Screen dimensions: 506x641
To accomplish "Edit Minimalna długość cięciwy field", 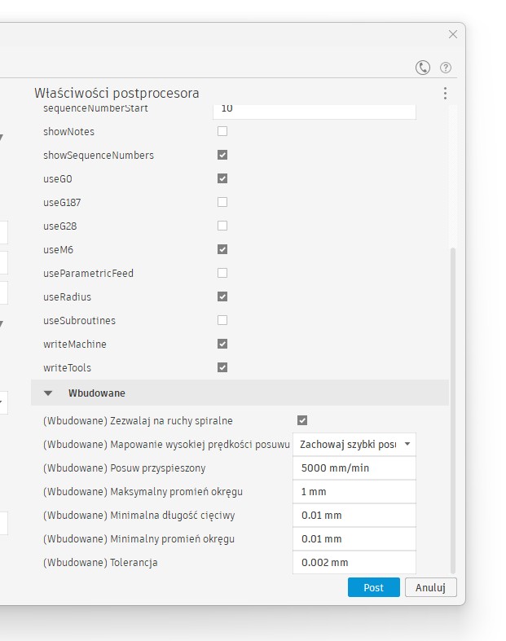I will (354, 516).
